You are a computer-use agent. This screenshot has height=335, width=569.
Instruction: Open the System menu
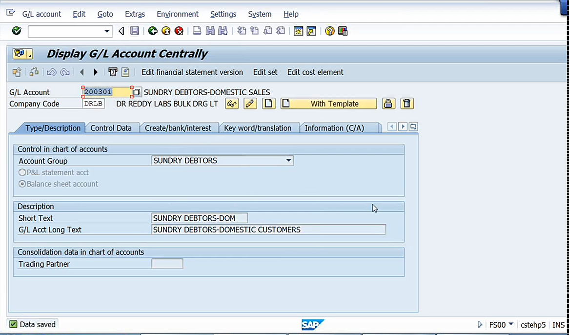pyautogui.click(x=260, y=14)
